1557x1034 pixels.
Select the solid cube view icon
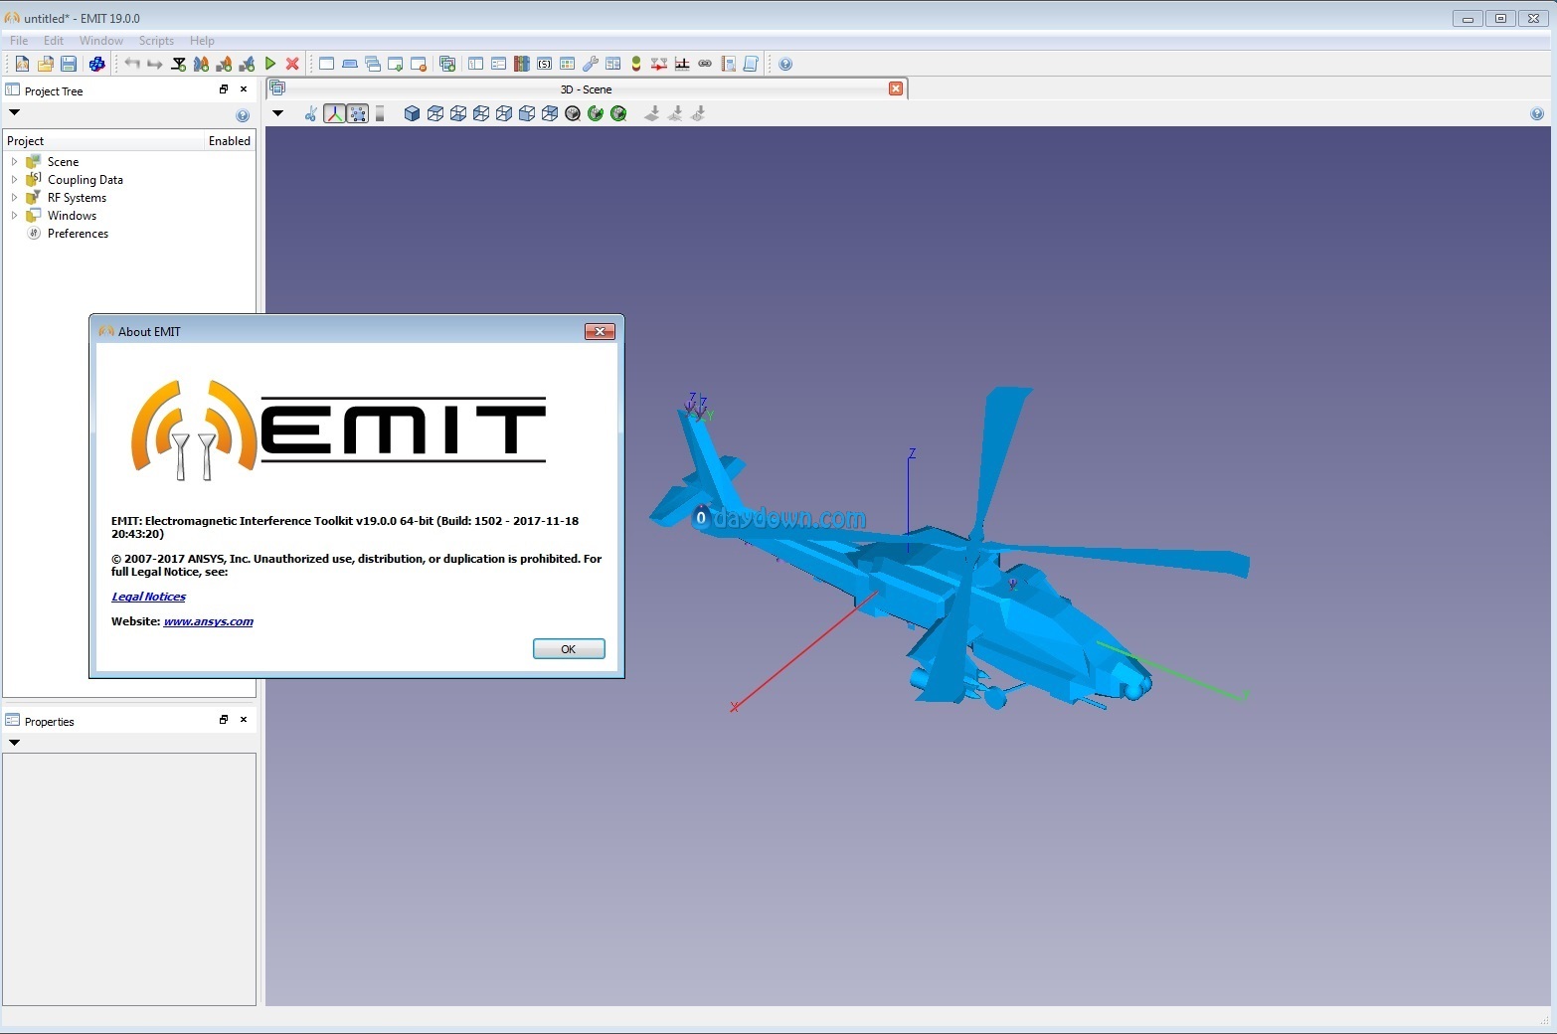pos(412,114)
